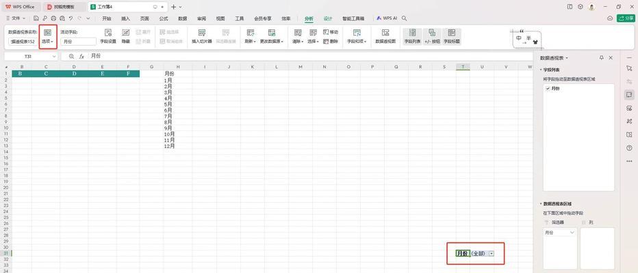Toggle the +/- 按钮 display

432,35
